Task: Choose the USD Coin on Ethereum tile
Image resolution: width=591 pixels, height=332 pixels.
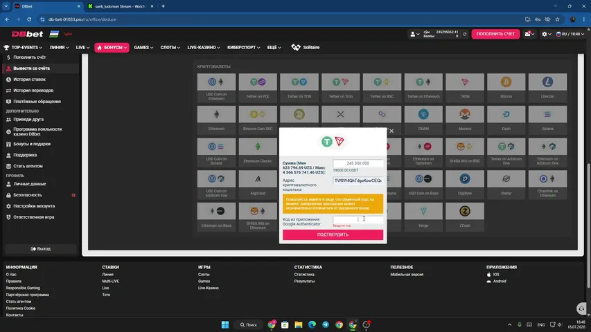Action: point(216,87)
